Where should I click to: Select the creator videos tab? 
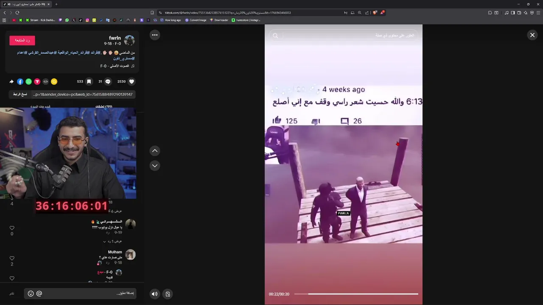(x=41, y=106)
